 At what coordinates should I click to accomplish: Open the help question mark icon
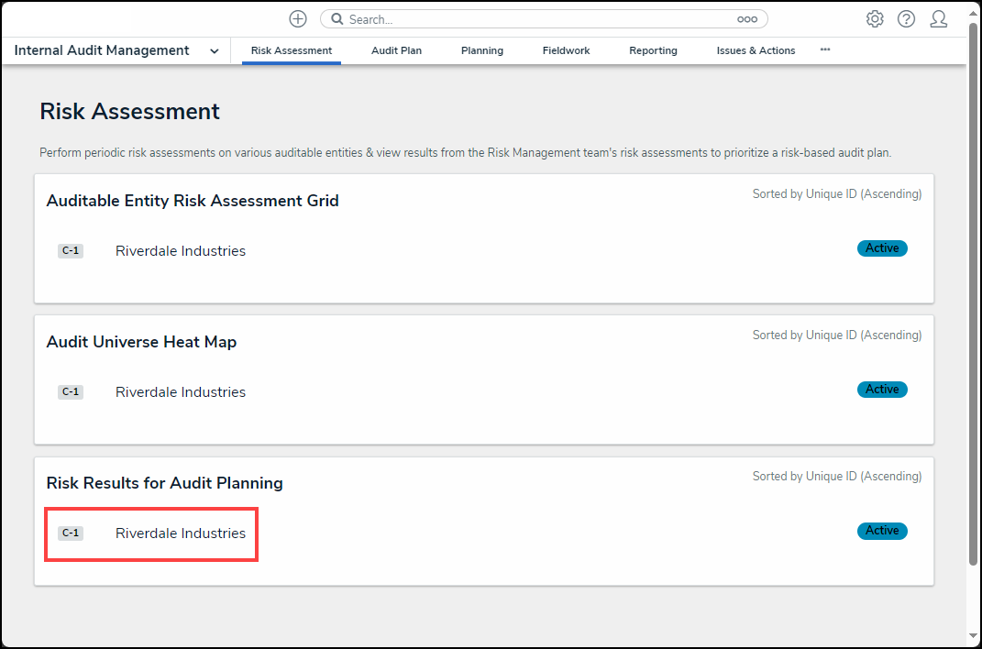[x=906, y=19]
